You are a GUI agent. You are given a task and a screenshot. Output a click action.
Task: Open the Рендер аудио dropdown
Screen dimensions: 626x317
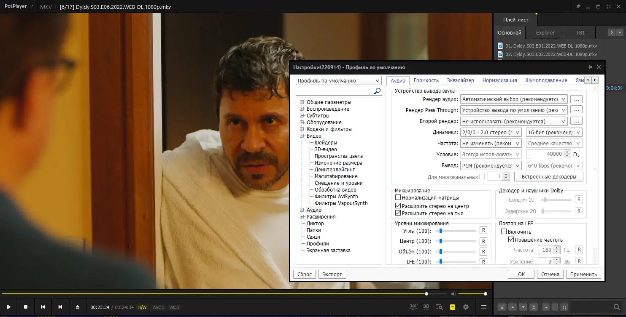[x=514, y=99]
